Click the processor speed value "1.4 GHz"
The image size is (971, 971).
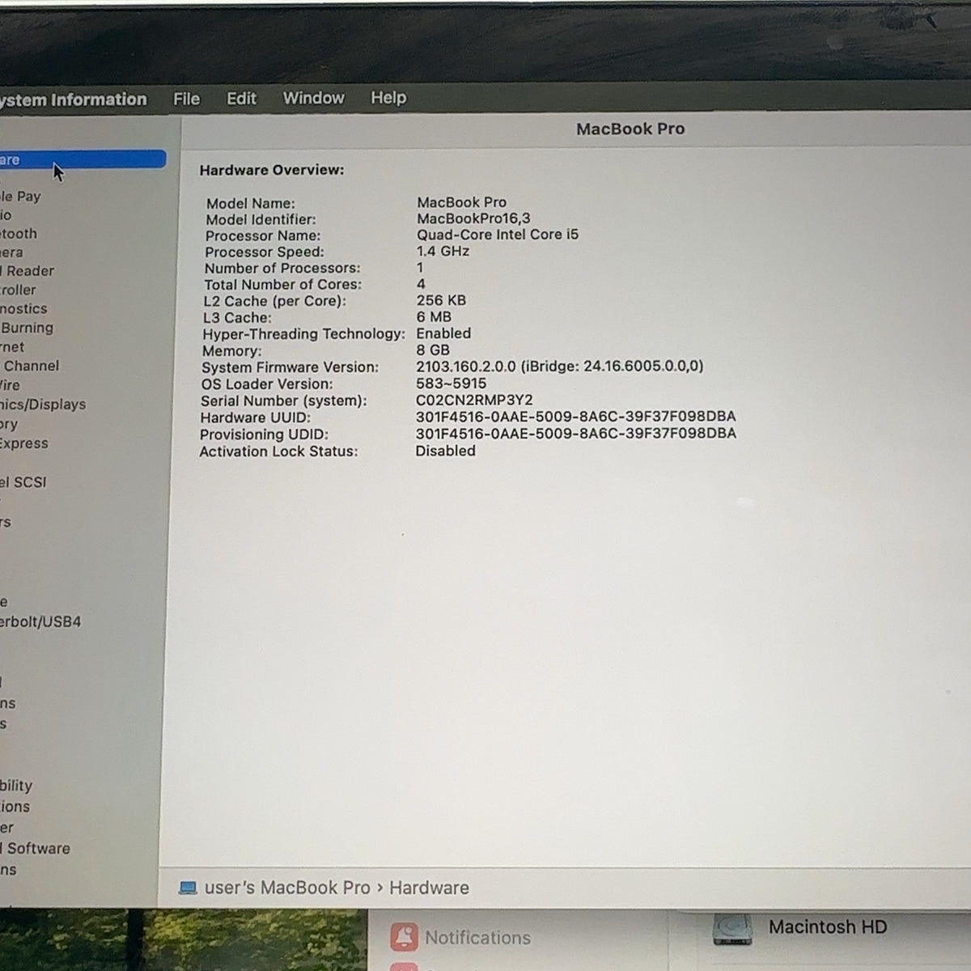point(443,251)
